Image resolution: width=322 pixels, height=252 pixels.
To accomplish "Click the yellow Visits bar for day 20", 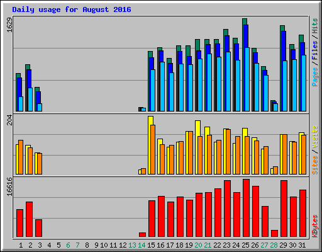I will click(x=197, y=147).
